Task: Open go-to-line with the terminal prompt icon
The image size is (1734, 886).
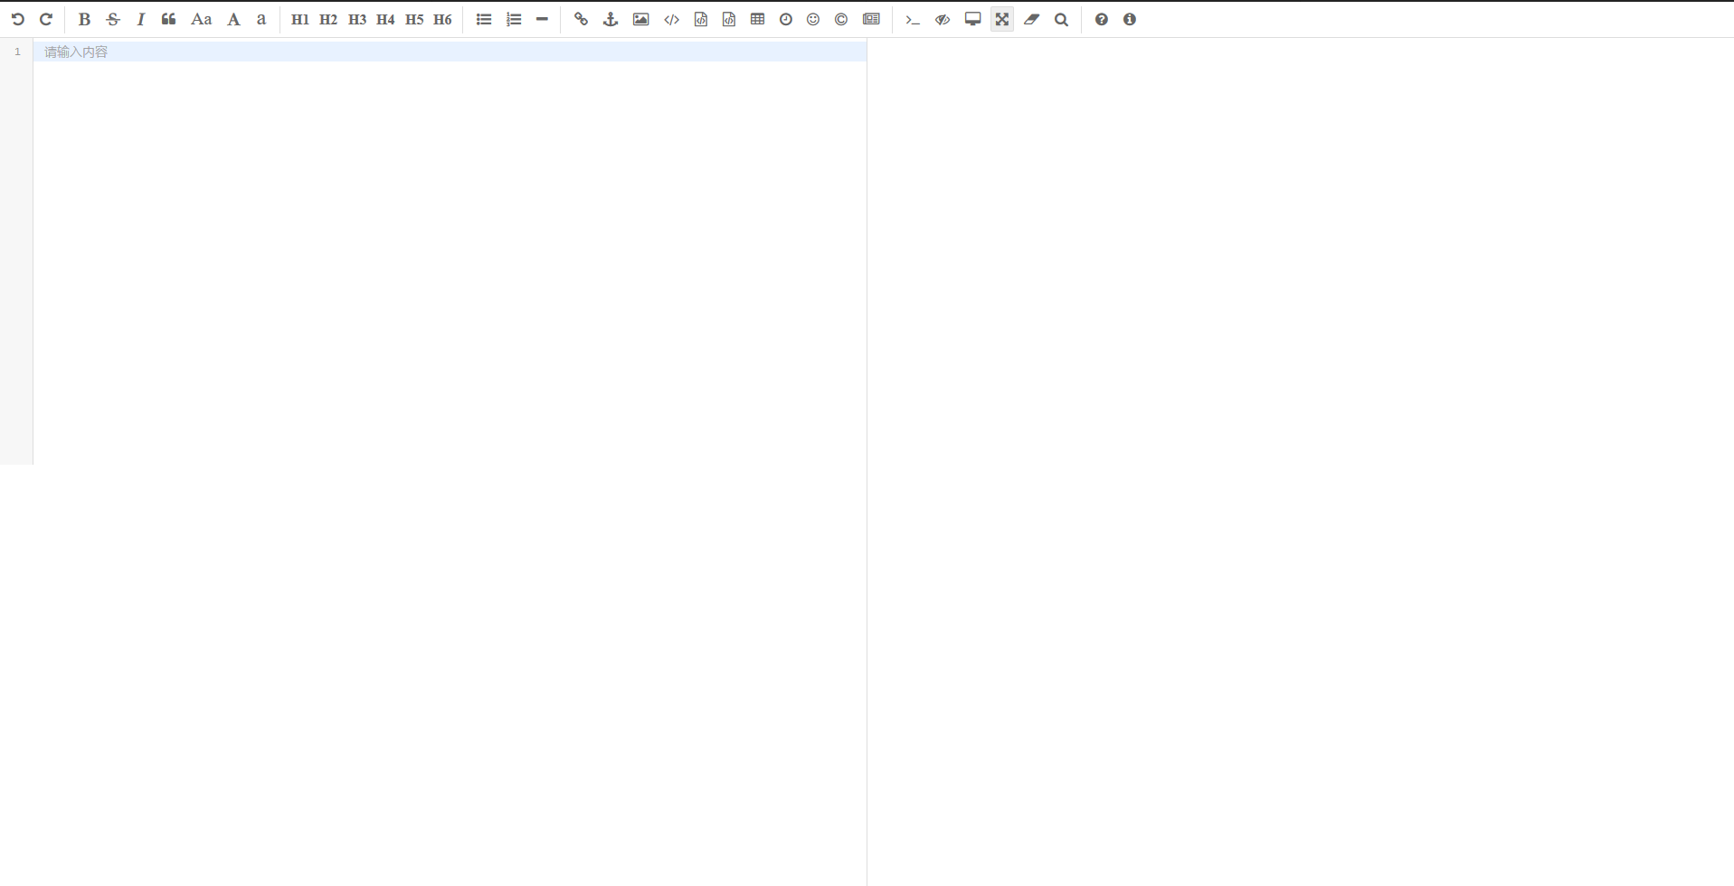Action: pyautogui.click(x=913, y=19)
